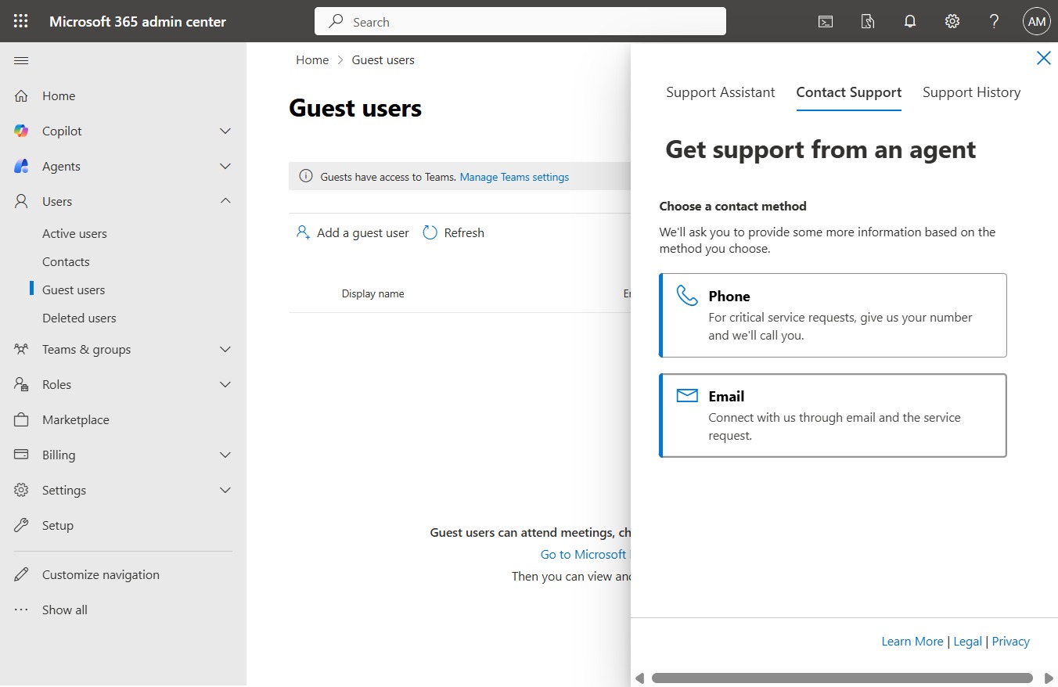This screenshot has width=1058, height=687.
Task: Expand the Settings section chevron
Action: coord(225,490)
